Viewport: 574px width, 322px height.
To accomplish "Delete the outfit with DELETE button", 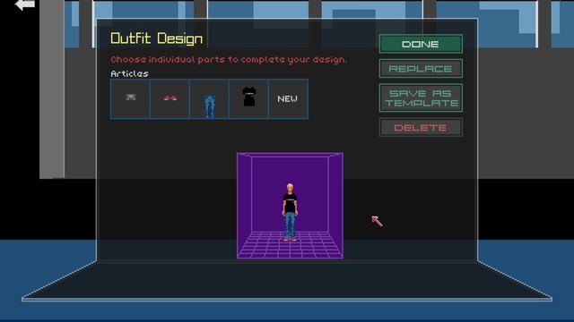I will (421, 127).
